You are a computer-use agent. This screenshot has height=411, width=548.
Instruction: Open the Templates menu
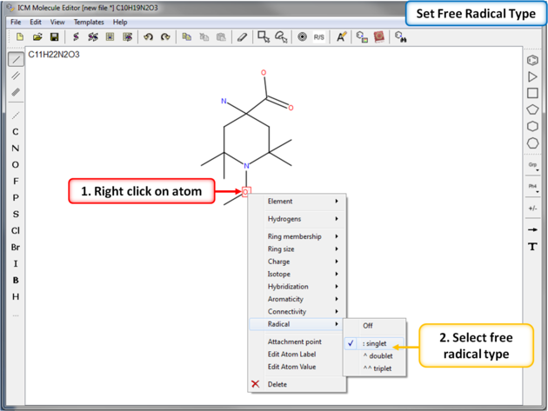click(88, 22)
